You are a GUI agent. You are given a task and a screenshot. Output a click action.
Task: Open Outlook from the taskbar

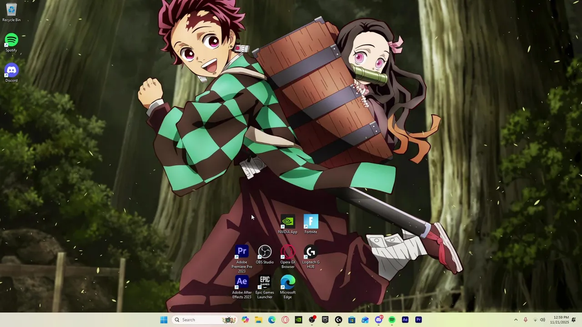tap(365, 320)
